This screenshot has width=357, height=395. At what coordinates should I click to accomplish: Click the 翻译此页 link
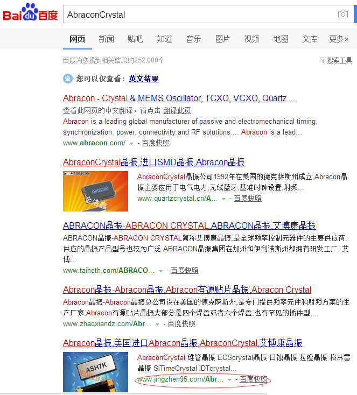pyautogui.click(x=177, y=110)
